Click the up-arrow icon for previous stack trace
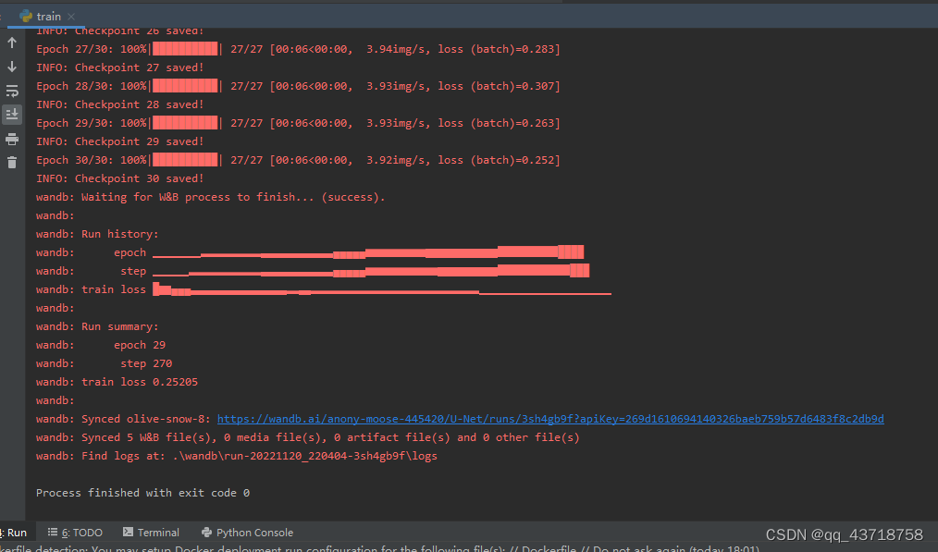The height and width of the screenshot is (552, 938). [x=12, y=43]
